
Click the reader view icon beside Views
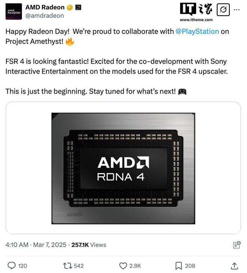coord(237,245)
